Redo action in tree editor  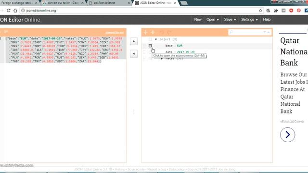(169, 32)
